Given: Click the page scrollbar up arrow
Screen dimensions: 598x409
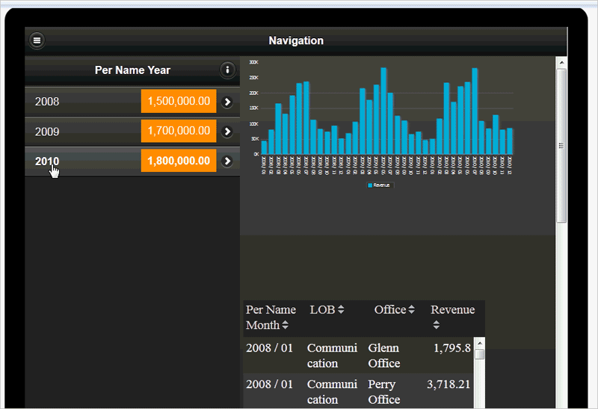Looking at the screenshot, I should click(561, 63).
